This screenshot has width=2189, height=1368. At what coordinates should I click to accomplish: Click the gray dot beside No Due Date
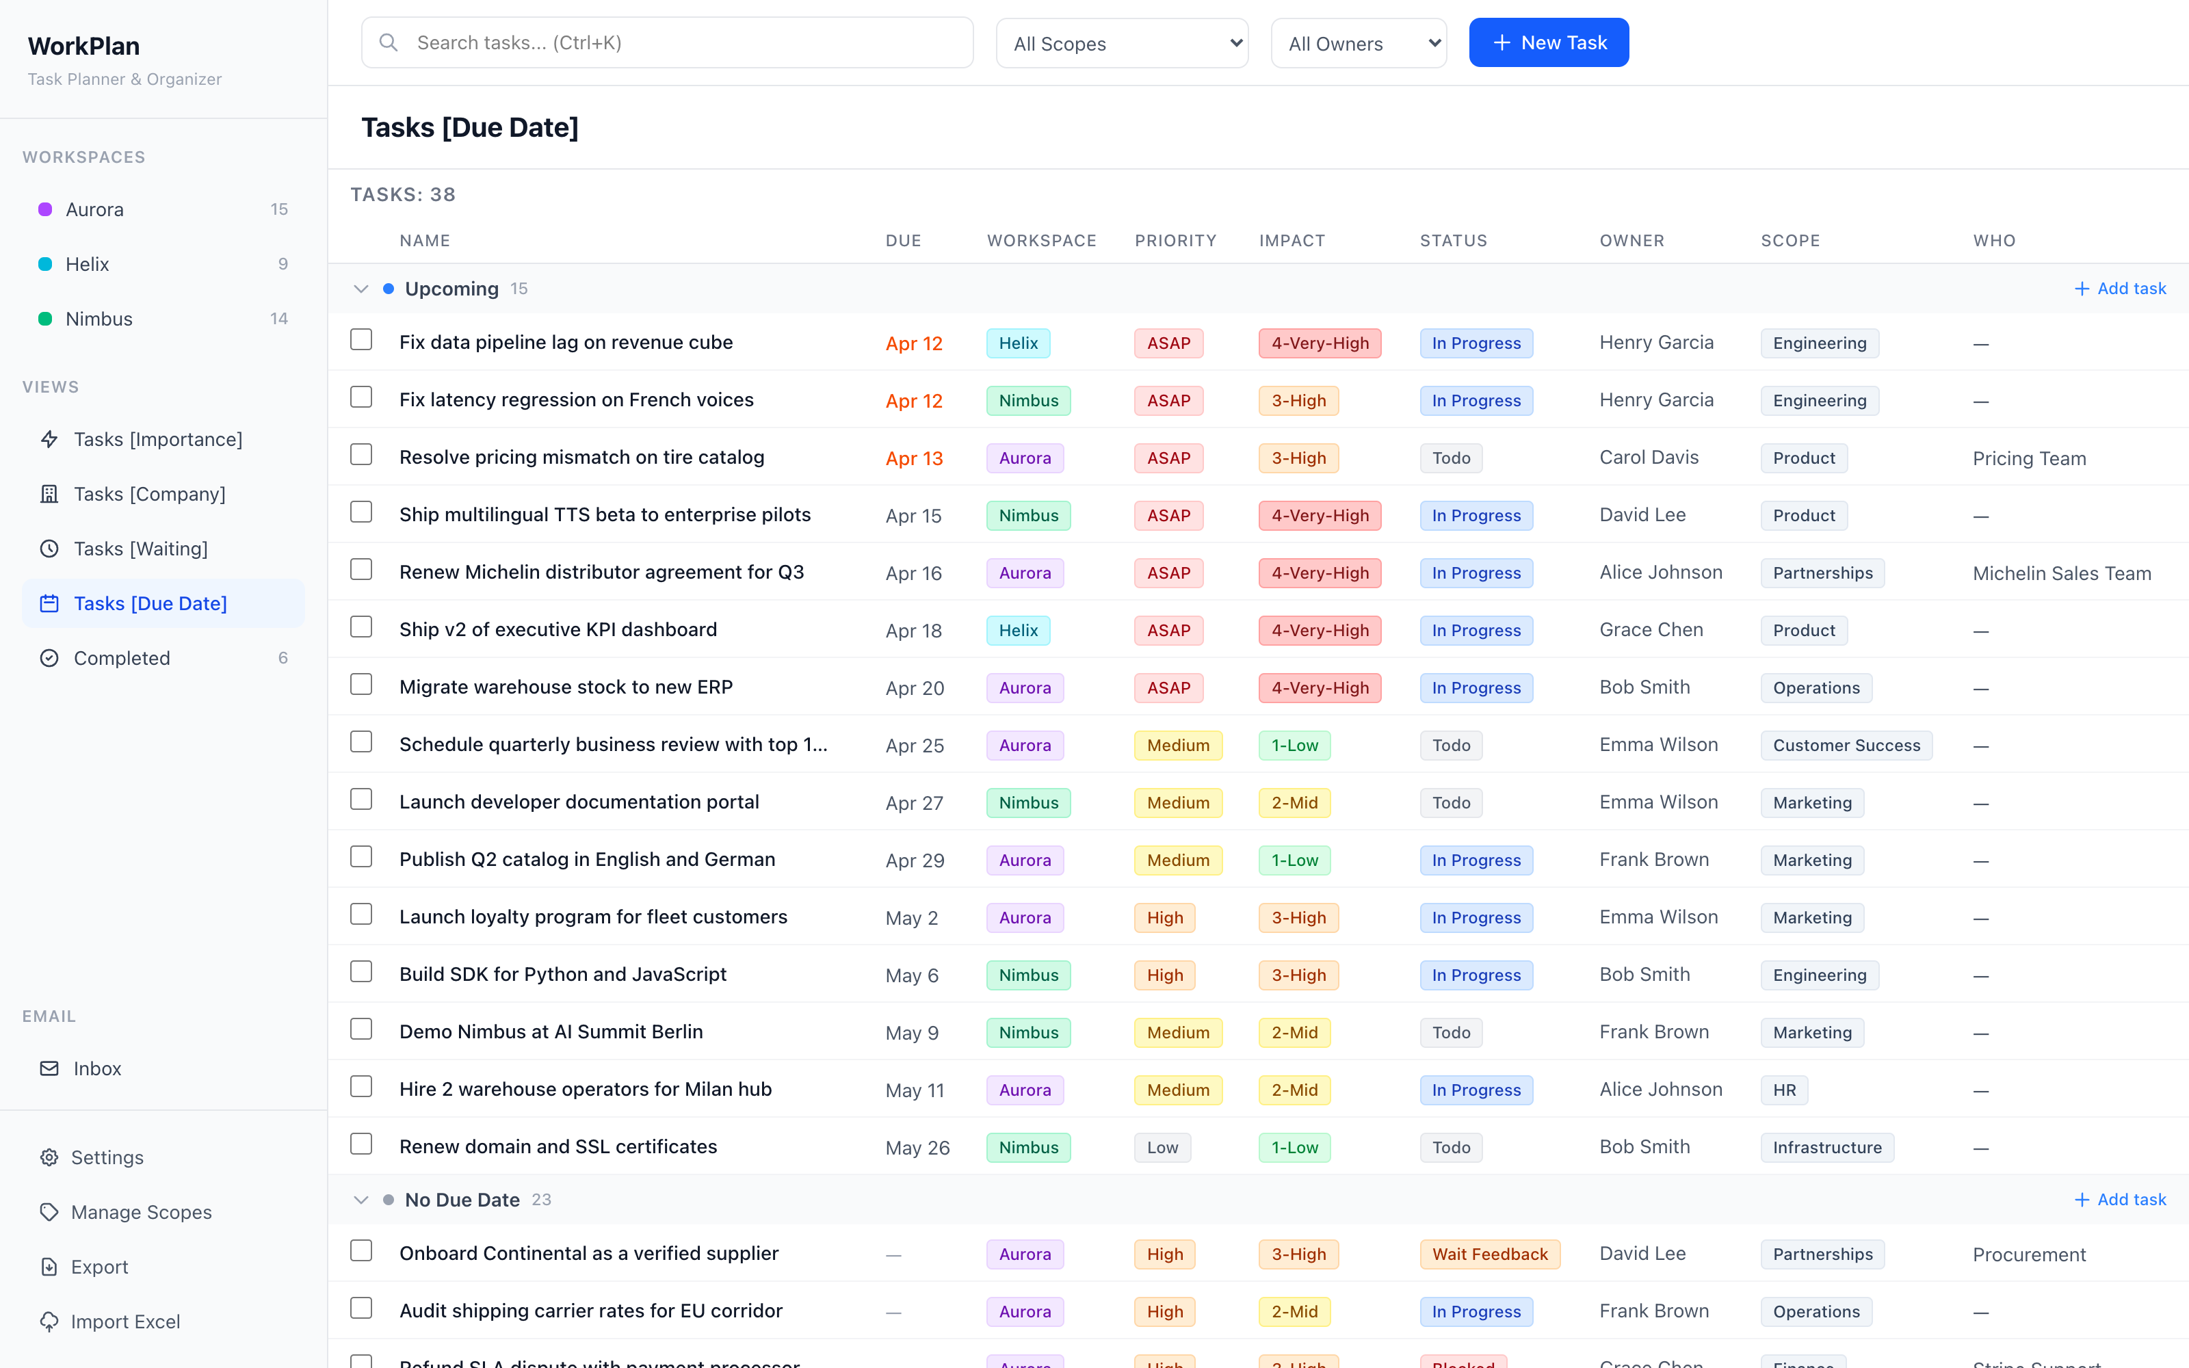coord(388,1200)
